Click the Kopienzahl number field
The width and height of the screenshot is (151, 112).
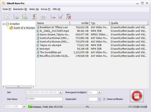93,99
